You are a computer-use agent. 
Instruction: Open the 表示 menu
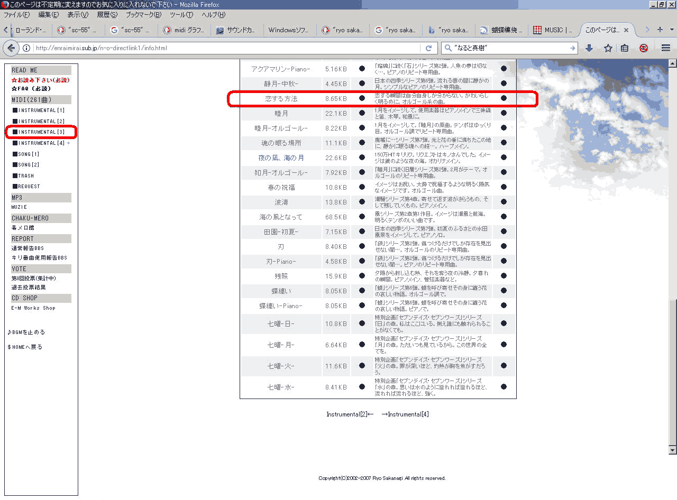77,15
